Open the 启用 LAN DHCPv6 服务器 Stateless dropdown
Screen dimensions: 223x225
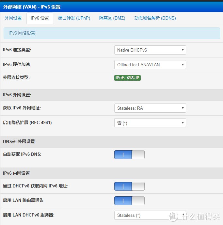pyautogui.click(x=150, y=215)
